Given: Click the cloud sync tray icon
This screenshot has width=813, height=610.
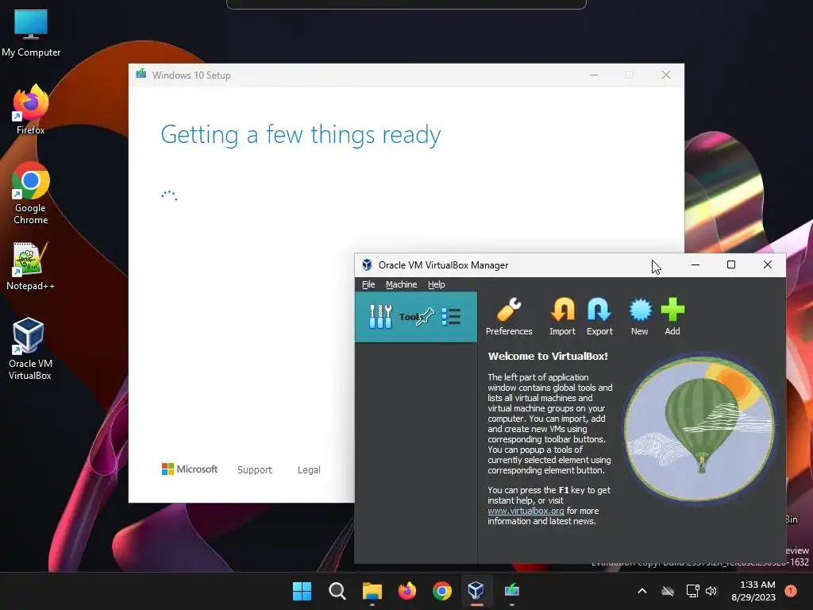Looking at the screenshot, I should tap(668, 591).
